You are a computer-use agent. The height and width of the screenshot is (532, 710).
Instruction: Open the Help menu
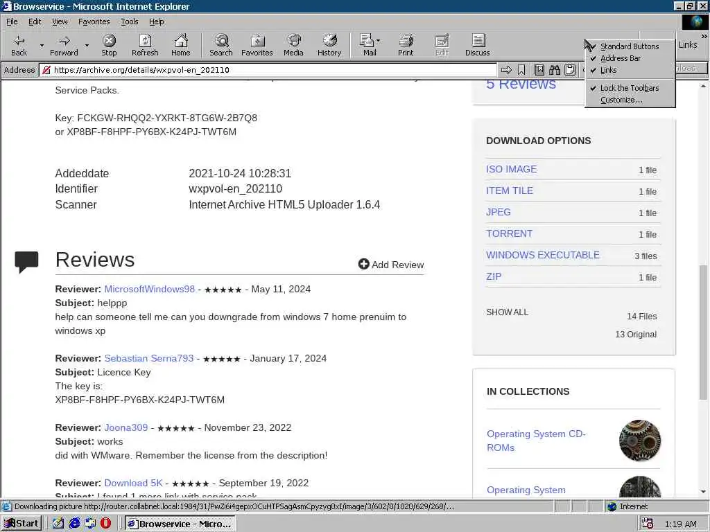pyautogui.click(x=156, y=21)
